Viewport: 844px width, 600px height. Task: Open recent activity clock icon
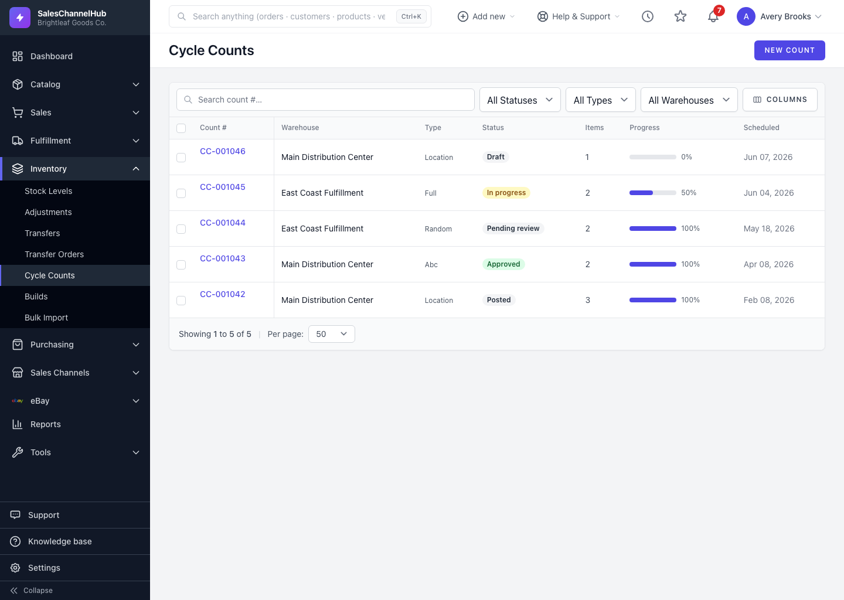click(647, 16)
